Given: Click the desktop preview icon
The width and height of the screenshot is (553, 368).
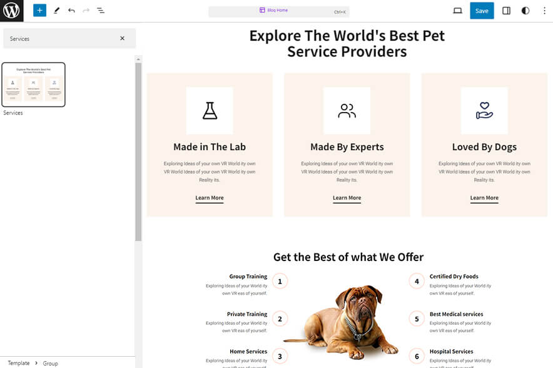Looking at the screenshot, I should tap(457, 11).
